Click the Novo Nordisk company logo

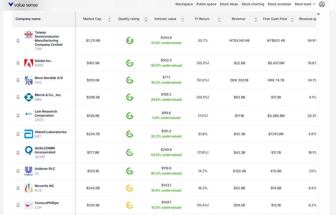(29, 80)
